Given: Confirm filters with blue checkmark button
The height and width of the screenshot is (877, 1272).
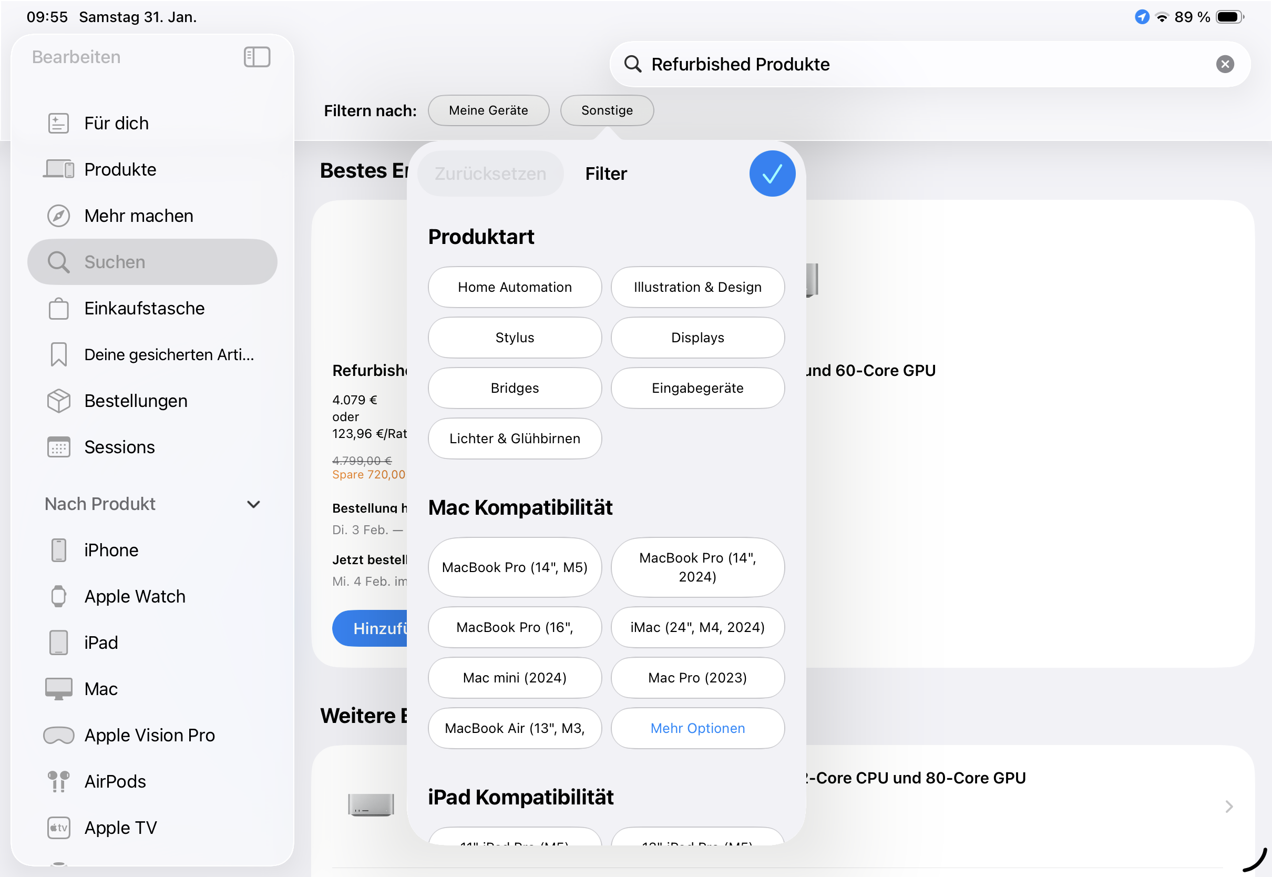Looking at the screenshot, I should point(772,174).
